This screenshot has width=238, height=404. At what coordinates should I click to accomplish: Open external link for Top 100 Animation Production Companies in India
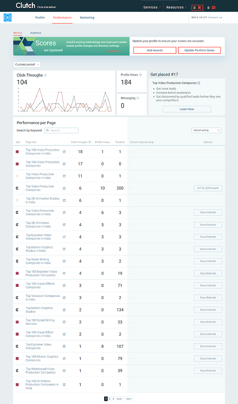tap(64, 384)
